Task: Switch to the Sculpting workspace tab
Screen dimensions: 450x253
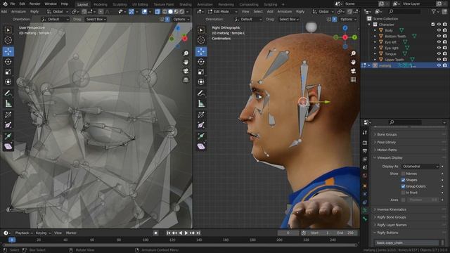Action: (120, 4)
